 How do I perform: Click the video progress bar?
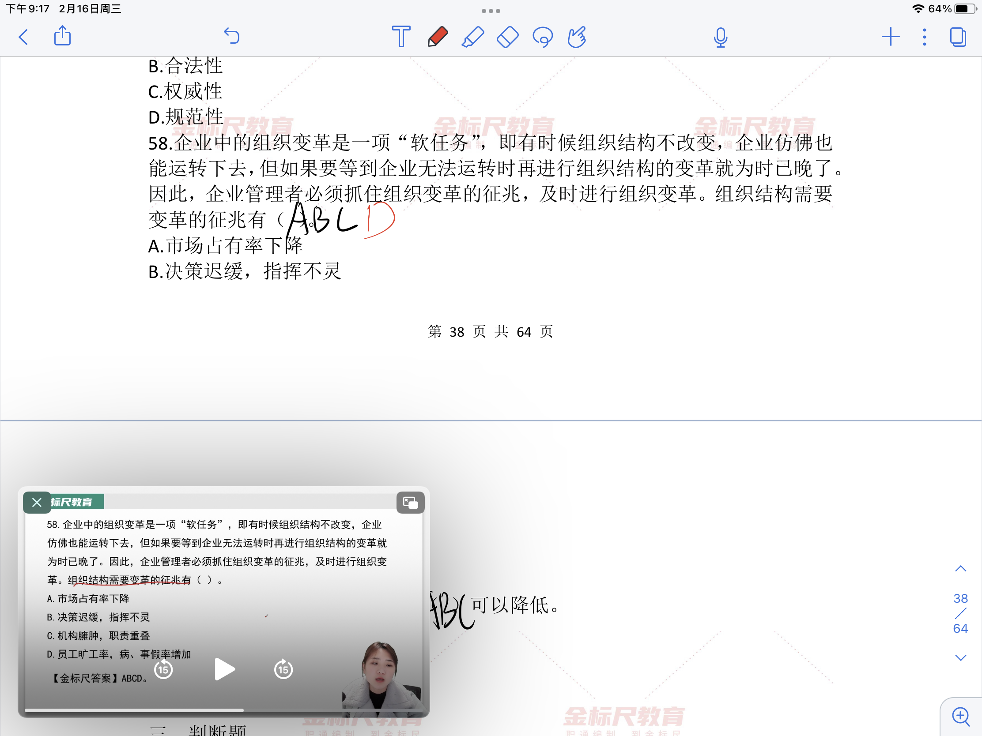pyautogui.click(x=223, y=710)
